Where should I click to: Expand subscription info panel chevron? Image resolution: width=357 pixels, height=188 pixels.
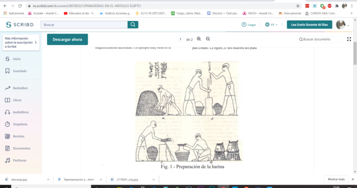[36, 43]
